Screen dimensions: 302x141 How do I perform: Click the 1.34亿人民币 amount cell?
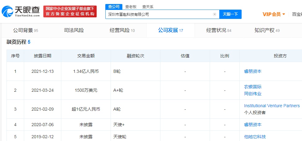tap(86, 72)
